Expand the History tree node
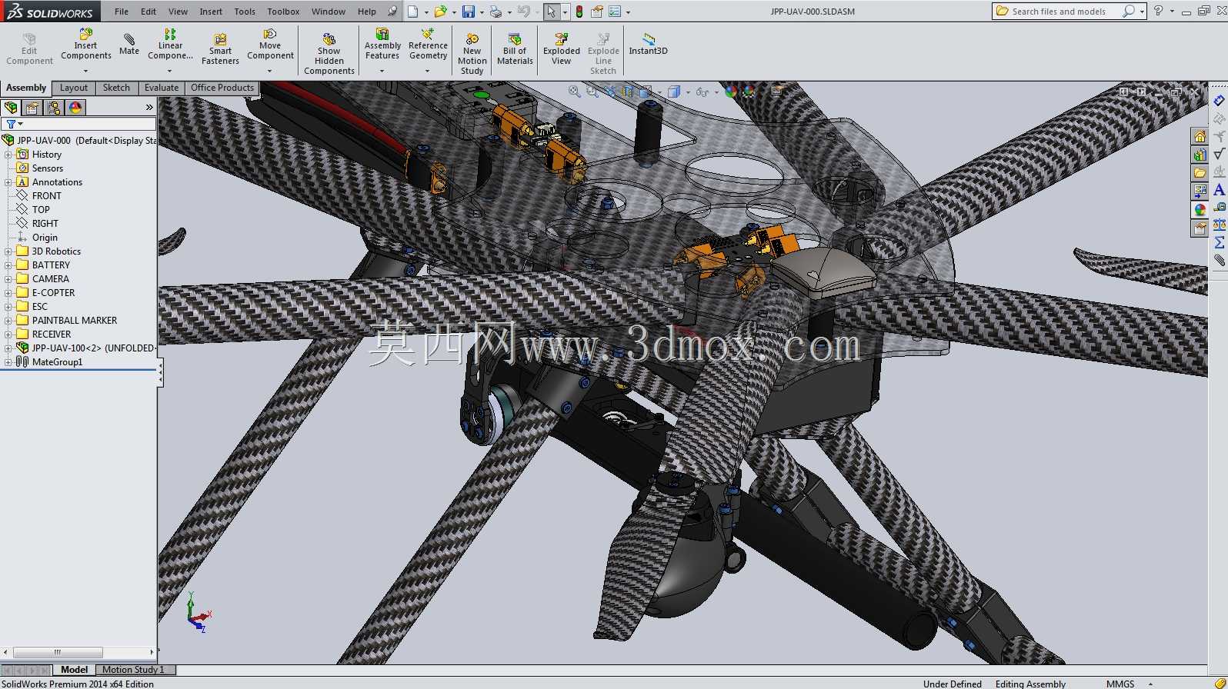Image resolution: width=1228 pixels, height=689 pixels. 8,155
